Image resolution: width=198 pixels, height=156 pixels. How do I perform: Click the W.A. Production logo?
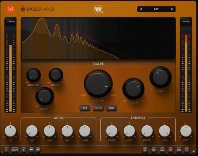(x=98, y=10)
